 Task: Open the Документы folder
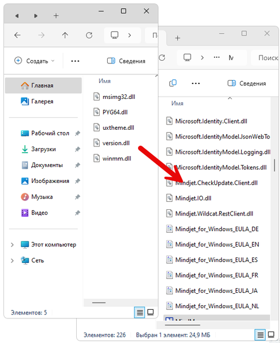point(42,165)
